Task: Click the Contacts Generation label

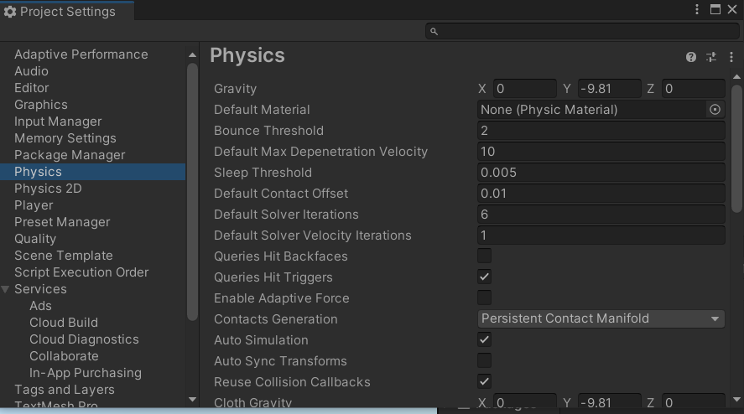Action: pos(276,319)
